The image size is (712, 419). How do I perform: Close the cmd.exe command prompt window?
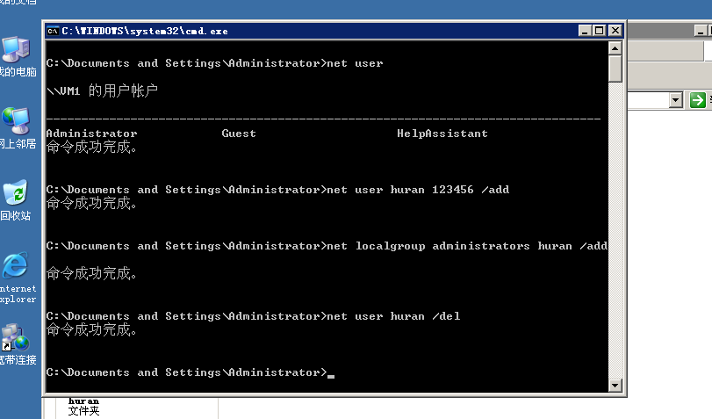tap(615, 31)
